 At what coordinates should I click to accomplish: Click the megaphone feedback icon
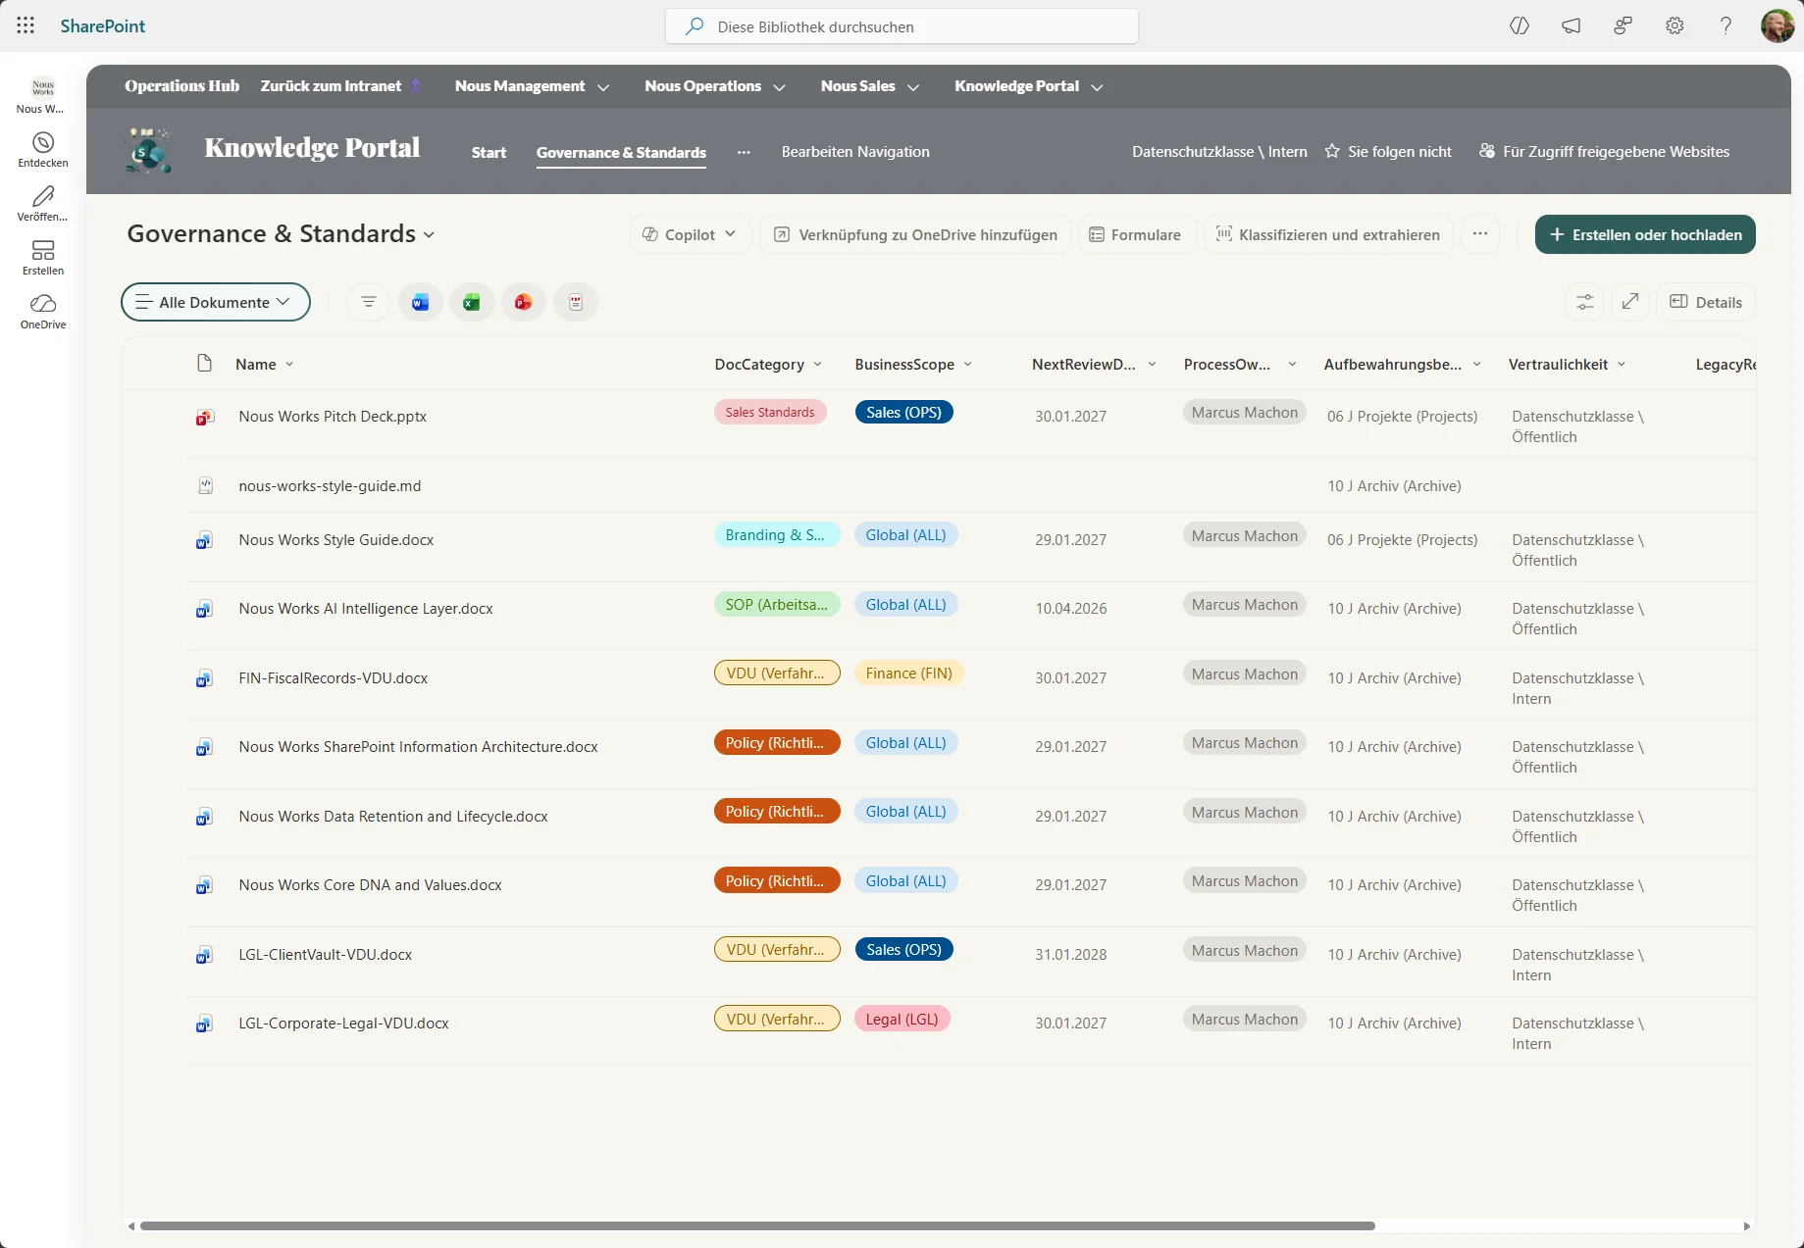1572,25
